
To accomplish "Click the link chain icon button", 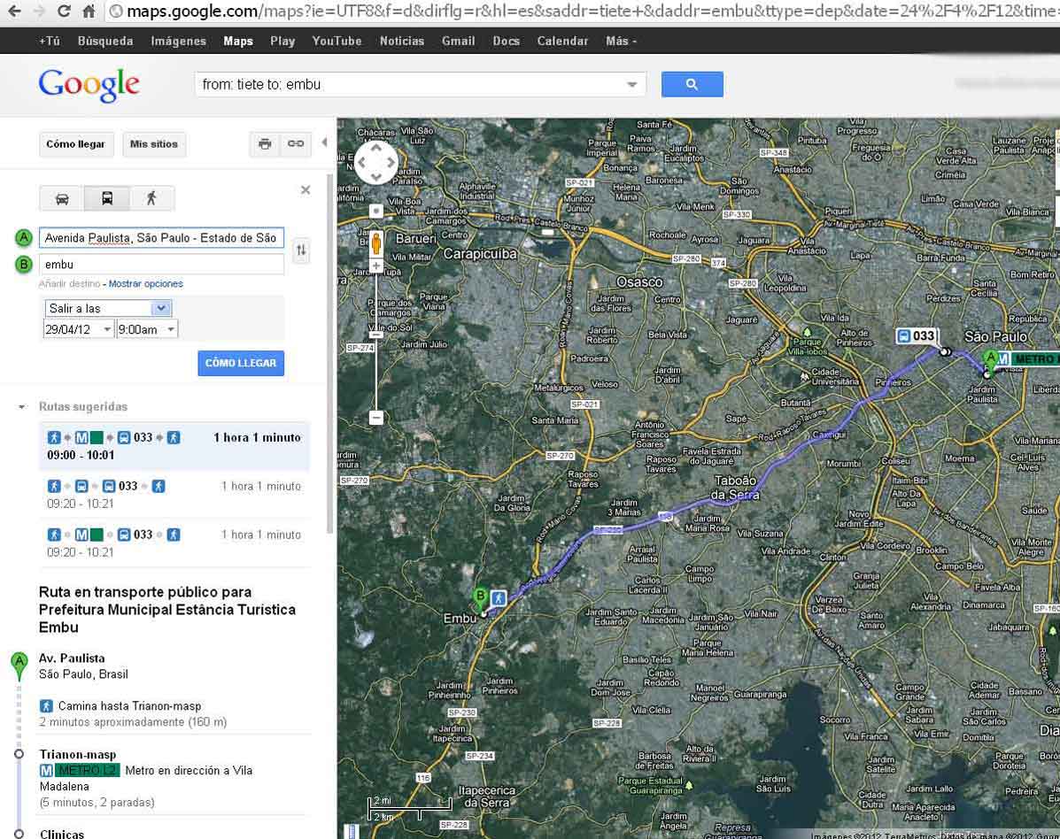I will (x=296, y=144).
